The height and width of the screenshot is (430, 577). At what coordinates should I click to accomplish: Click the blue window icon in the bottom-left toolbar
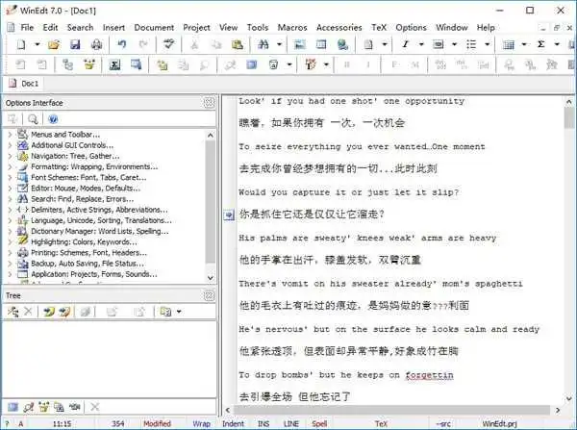(x=13, y=407)
